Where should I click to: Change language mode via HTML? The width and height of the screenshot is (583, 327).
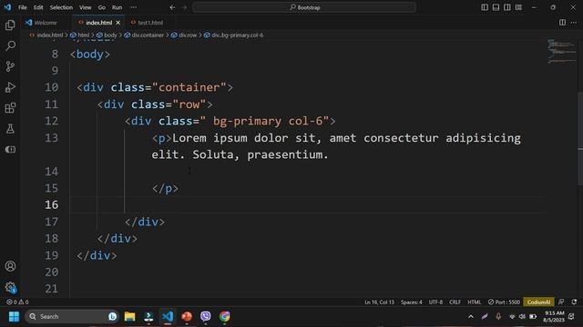(474, 302)
